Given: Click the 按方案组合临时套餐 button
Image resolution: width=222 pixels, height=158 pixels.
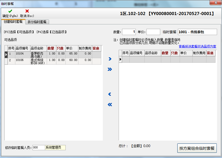Looking at the screenshot, I should (197, 148).
